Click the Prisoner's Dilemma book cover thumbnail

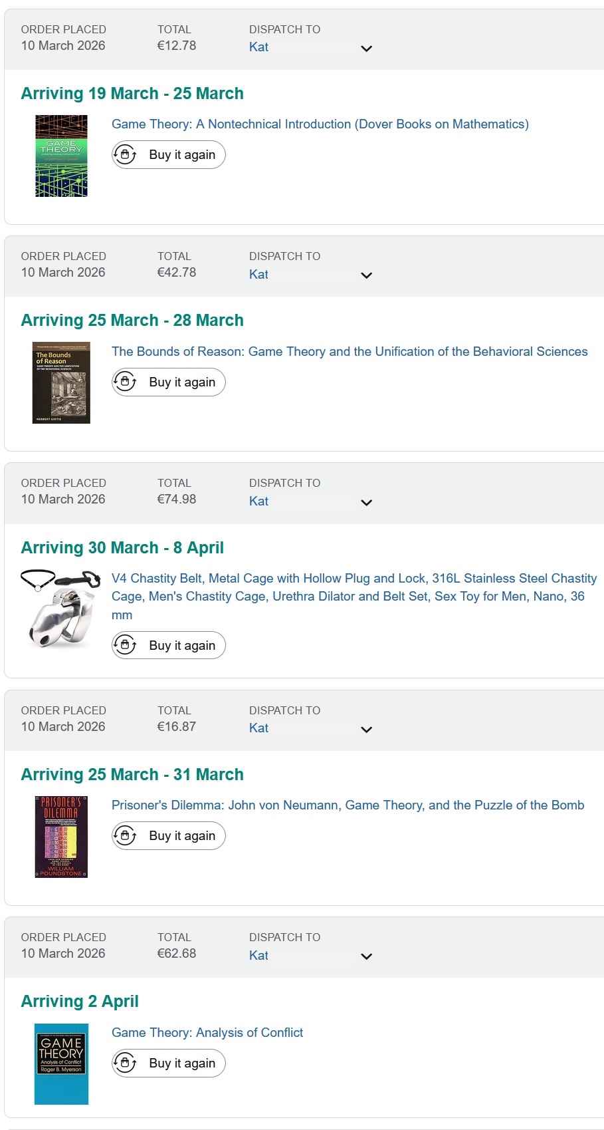[x=61, y=837]
